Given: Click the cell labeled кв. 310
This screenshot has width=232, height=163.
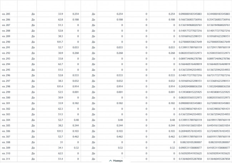Looking at the screenshot, I should point(6,153).
